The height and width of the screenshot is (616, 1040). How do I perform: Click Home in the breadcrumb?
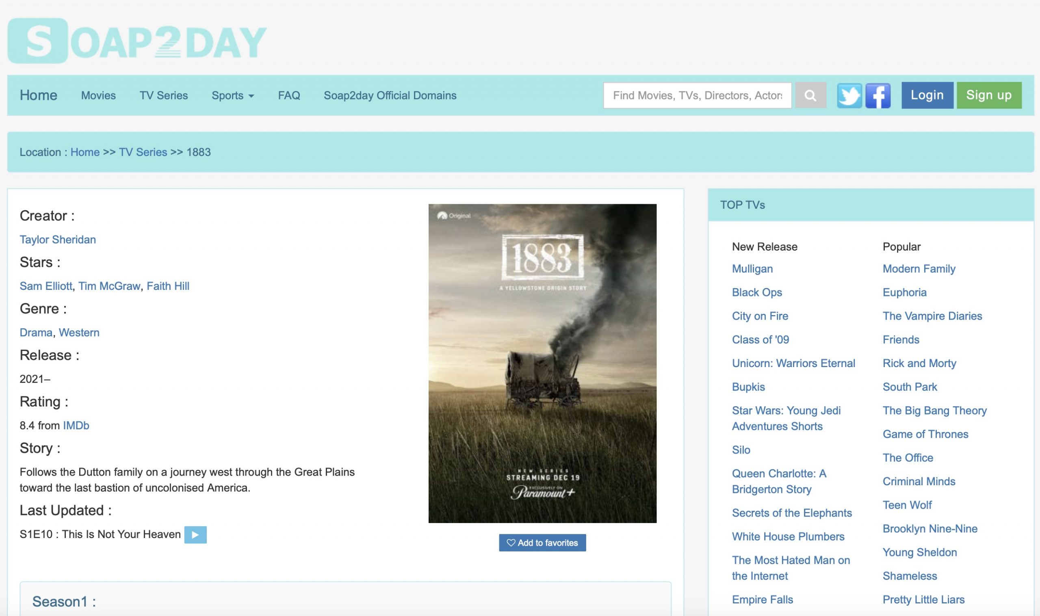pyautogui.click(x=85, y=152)
